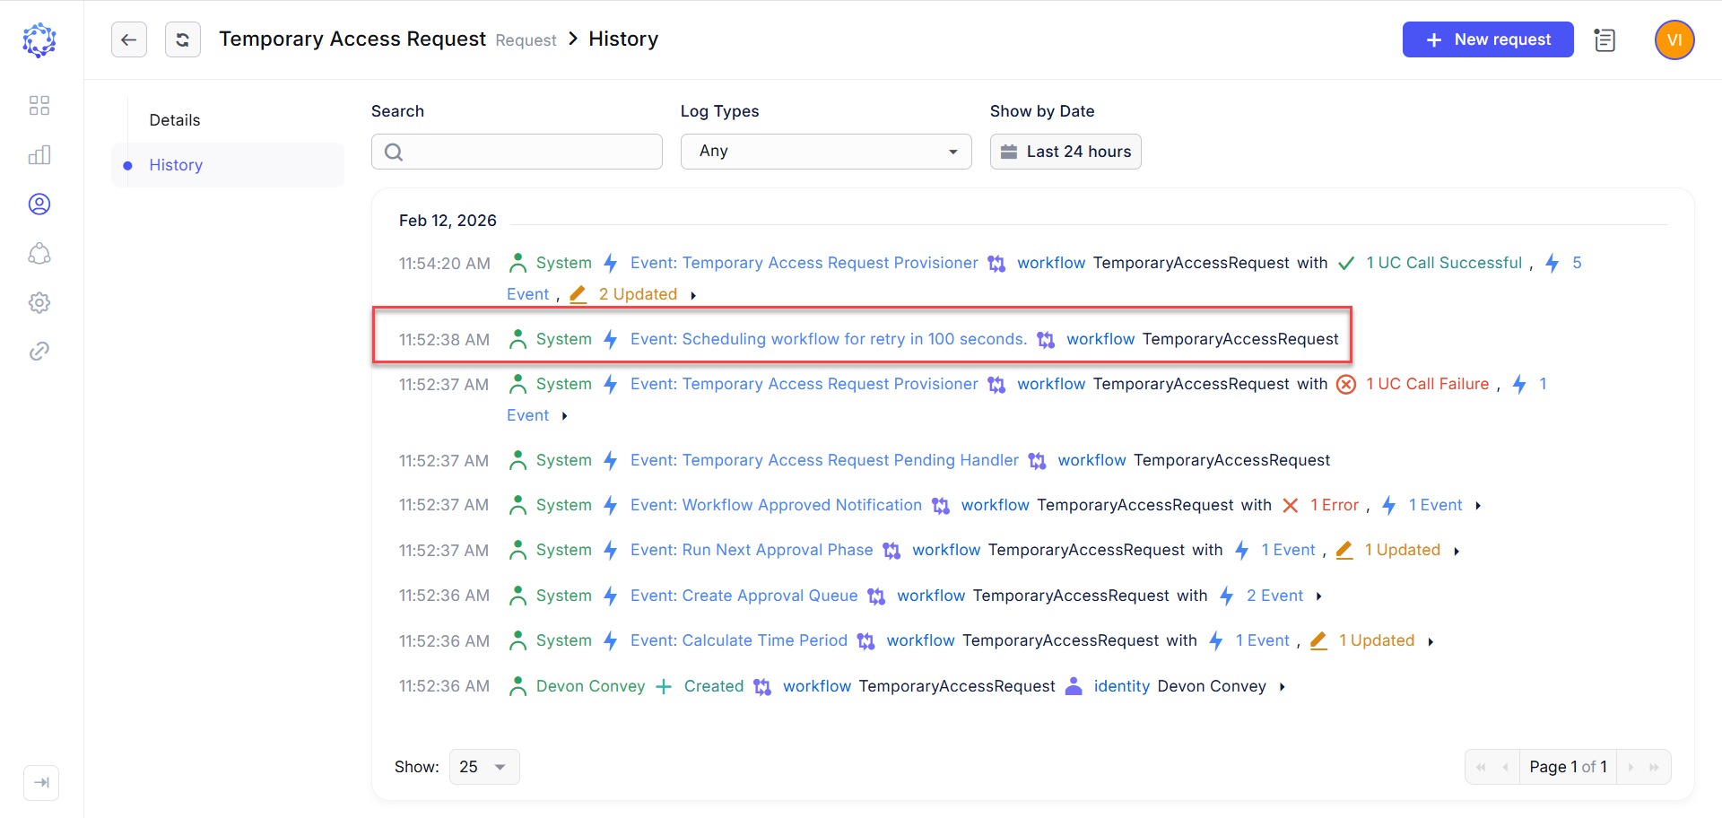The image size is (1722, 818).
Task: Expand the Devon Convey Created entry
Action: point(1282,686)
